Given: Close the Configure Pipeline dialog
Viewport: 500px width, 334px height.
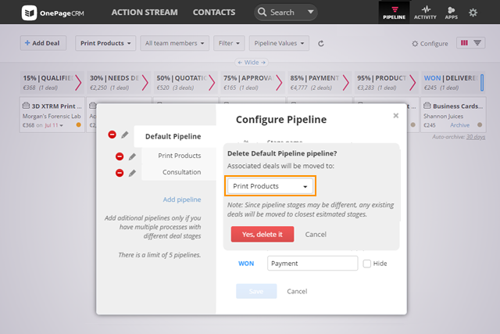Looking at the screenshot, I should click(396, 116).
